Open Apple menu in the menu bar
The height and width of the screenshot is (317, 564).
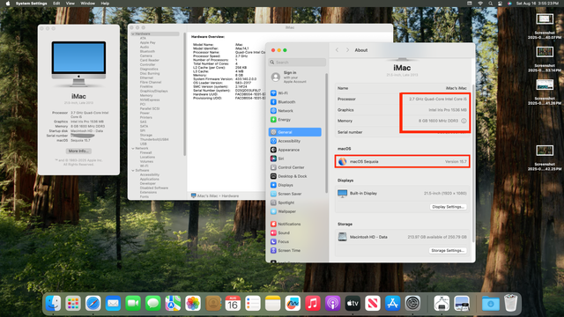8,4
